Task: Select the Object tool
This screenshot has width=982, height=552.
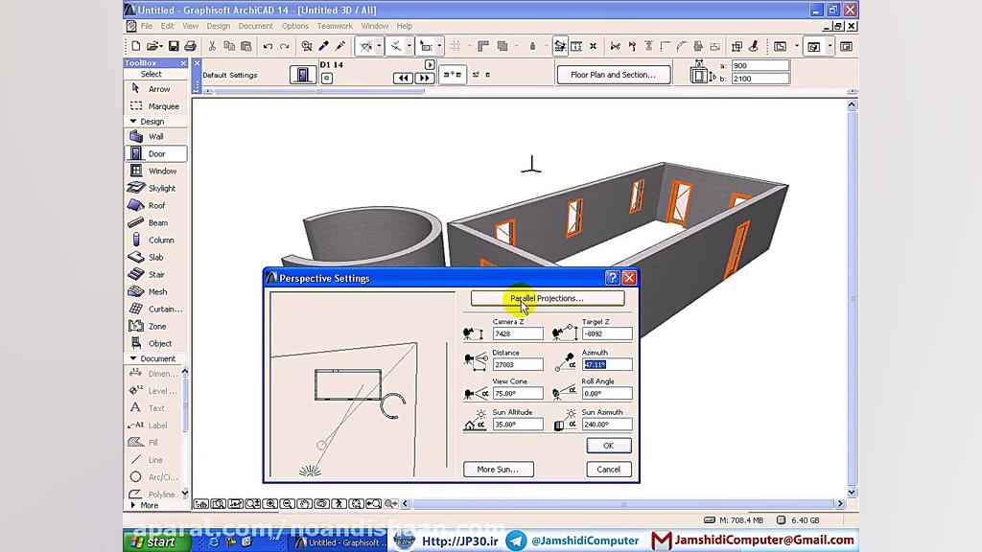Action: tap(155, 343)
